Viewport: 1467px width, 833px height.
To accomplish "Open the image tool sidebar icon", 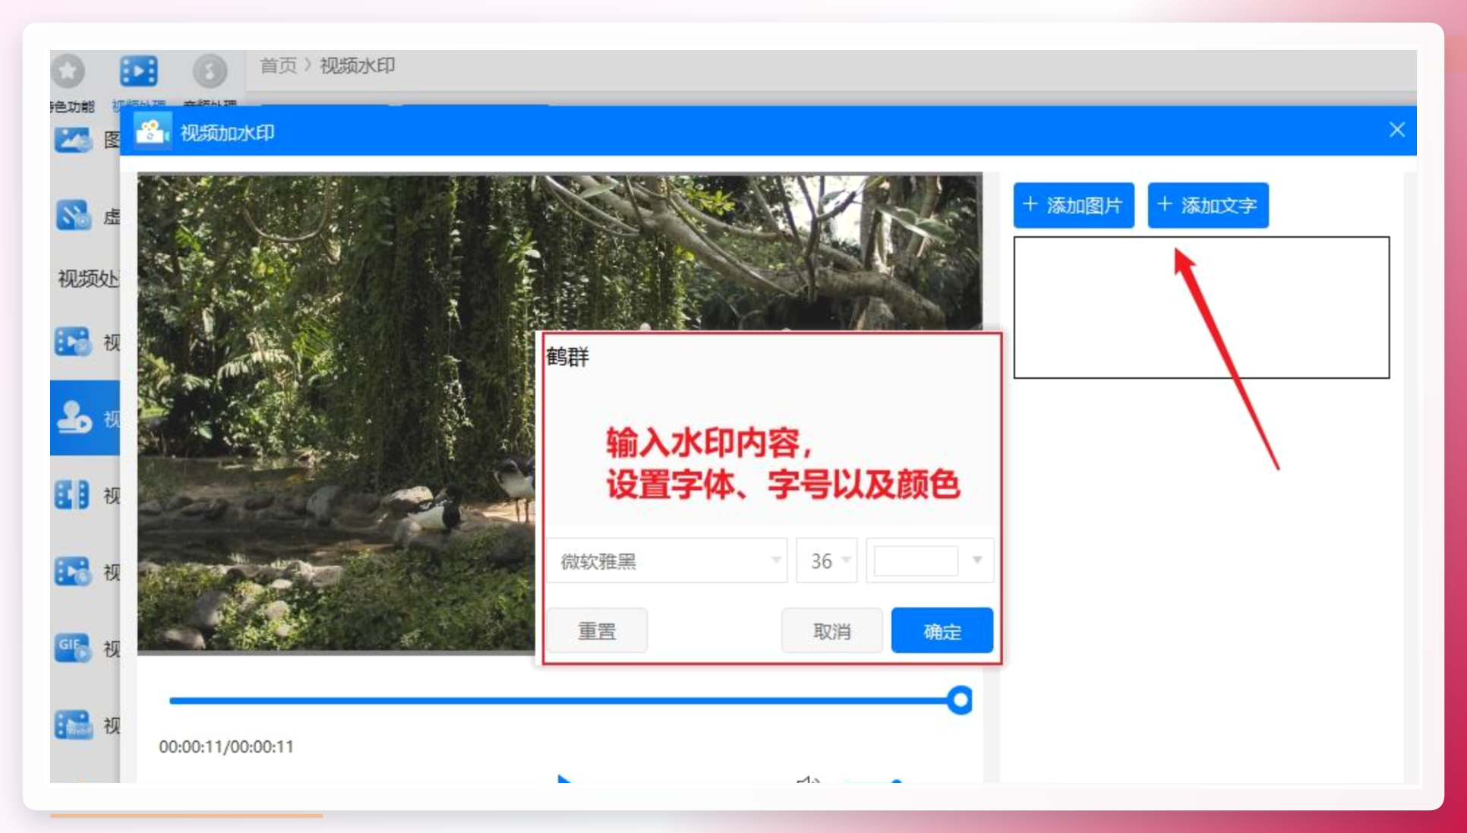I will coord(73,140).
